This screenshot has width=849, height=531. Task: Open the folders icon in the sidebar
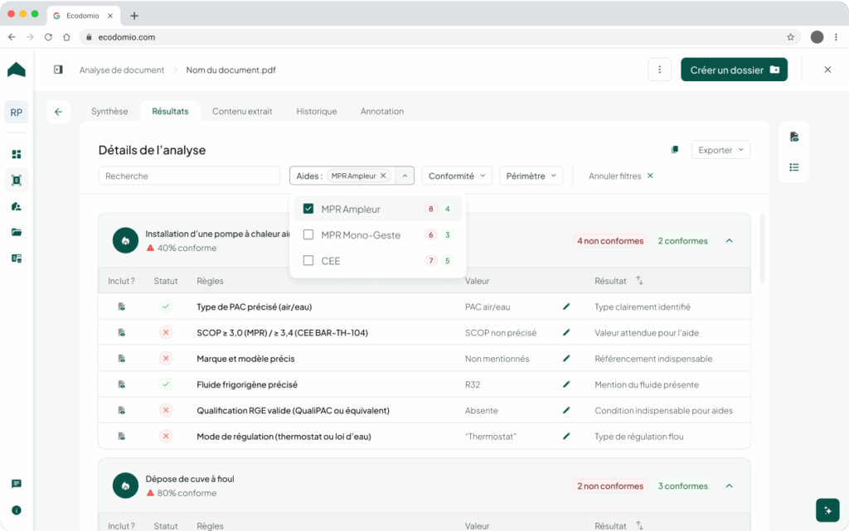tap(17, 232)
